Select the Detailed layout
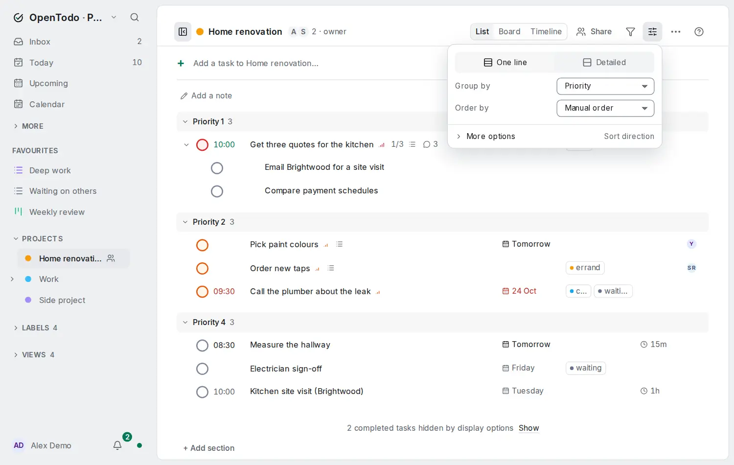Screen dimensions: 734x465 coord(604,63)
